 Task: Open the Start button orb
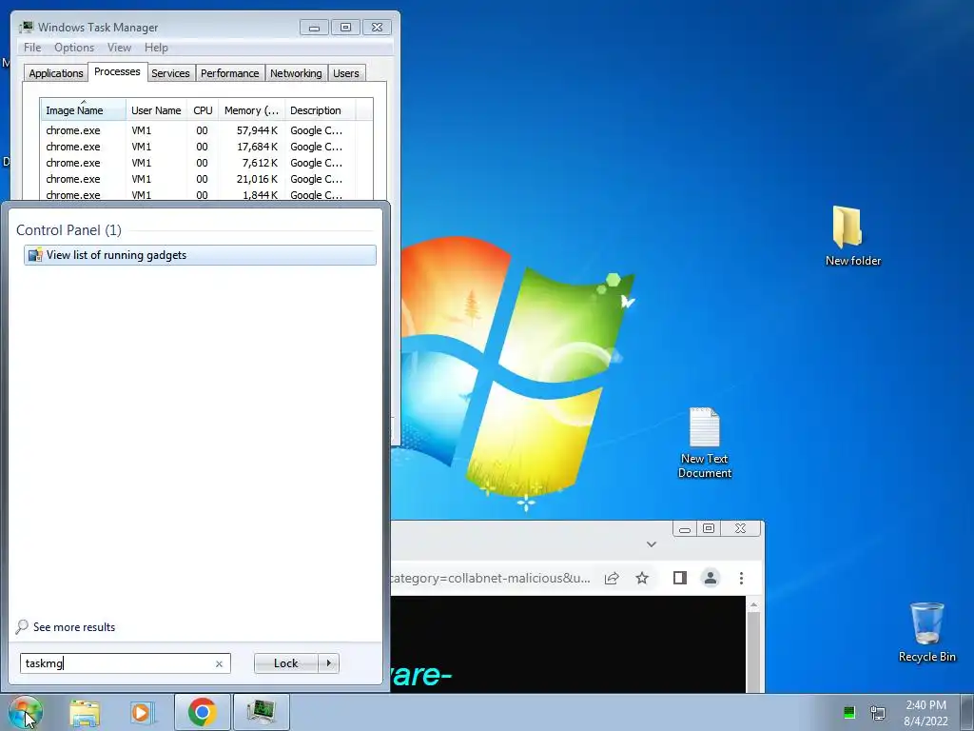25,712
